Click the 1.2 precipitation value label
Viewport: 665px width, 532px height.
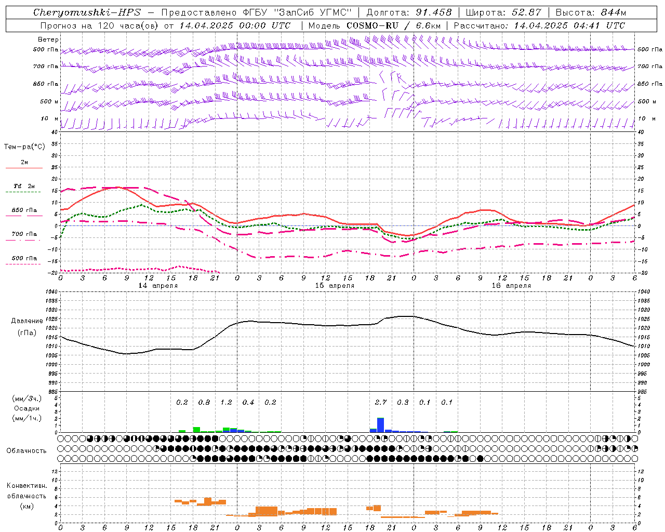pyautogui.click(x=226, y=402)
